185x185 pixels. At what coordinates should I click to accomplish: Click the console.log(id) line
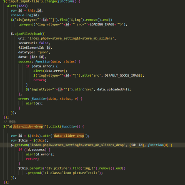(x=25, y=15)
